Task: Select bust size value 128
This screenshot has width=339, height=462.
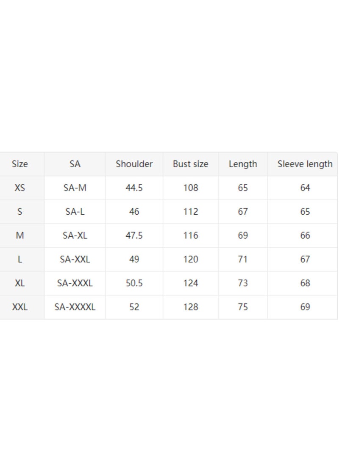Action: [x=190, y=307]
